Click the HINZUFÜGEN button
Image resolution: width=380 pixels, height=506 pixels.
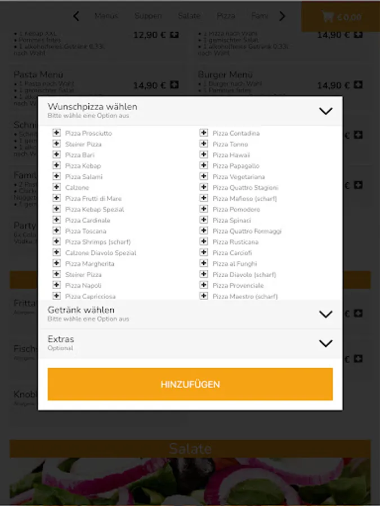(190, 384)
